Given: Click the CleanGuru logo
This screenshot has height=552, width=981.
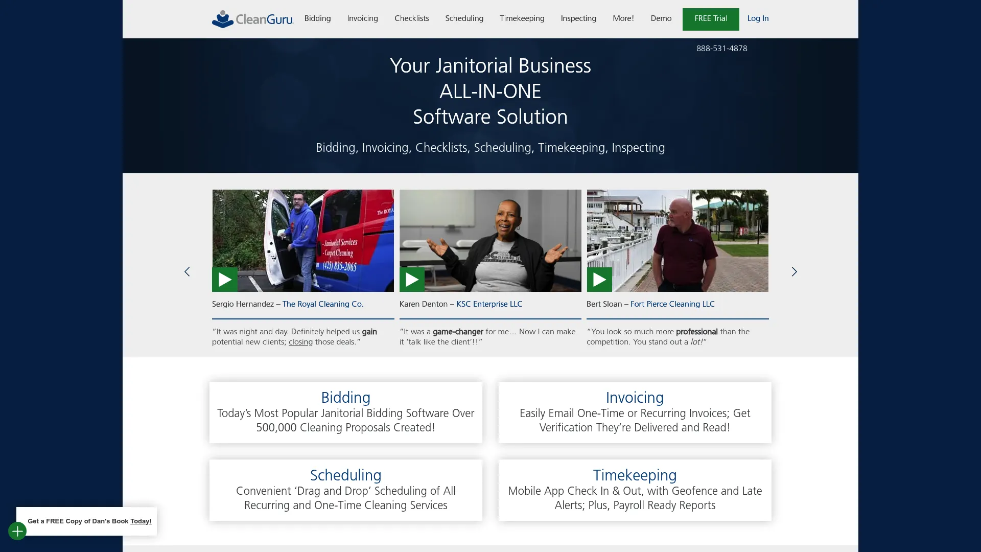Looking at the screenshot, I should pyautogui.click(x=252, y=19).
